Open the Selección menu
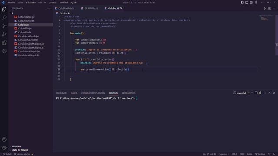Image resolution: width=278 pixels, height=156 pixels. pyautogui.click(x=31, y=3)
